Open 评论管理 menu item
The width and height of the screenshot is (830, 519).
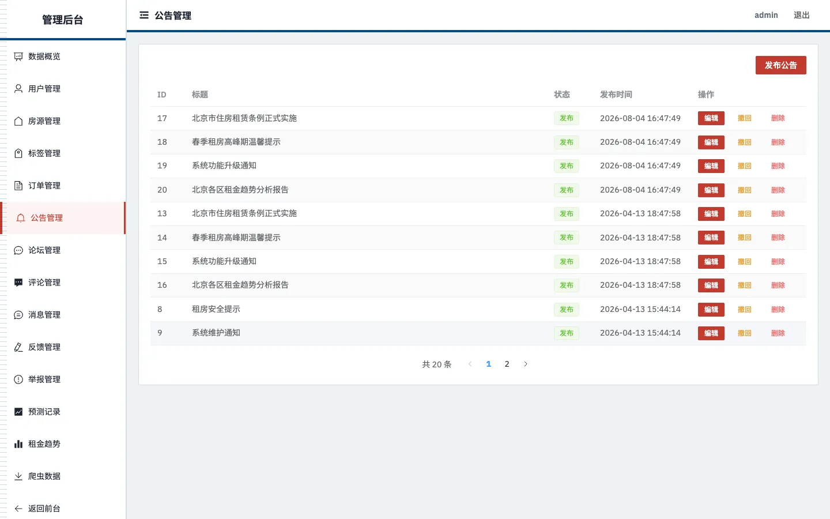[63, 283]
